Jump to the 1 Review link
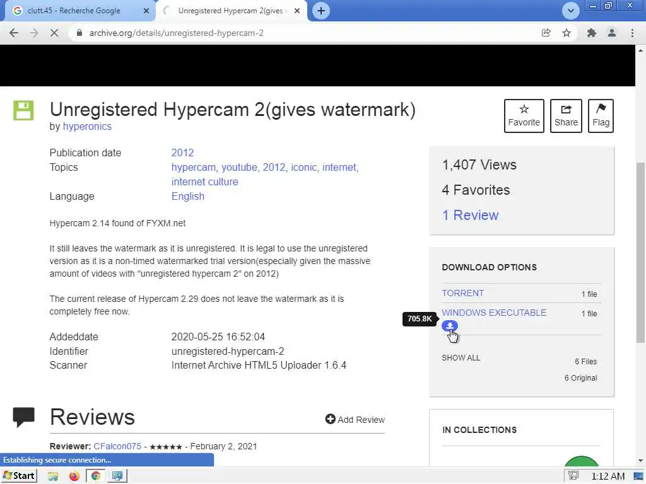 tap(470, 216)
